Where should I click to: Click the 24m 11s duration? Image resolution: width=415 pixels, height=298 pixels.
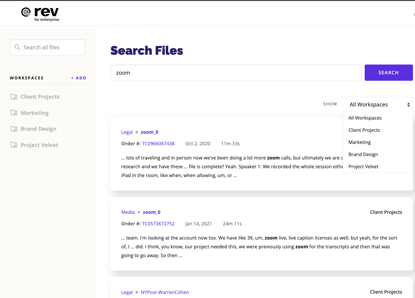click(x=232, y=224)
